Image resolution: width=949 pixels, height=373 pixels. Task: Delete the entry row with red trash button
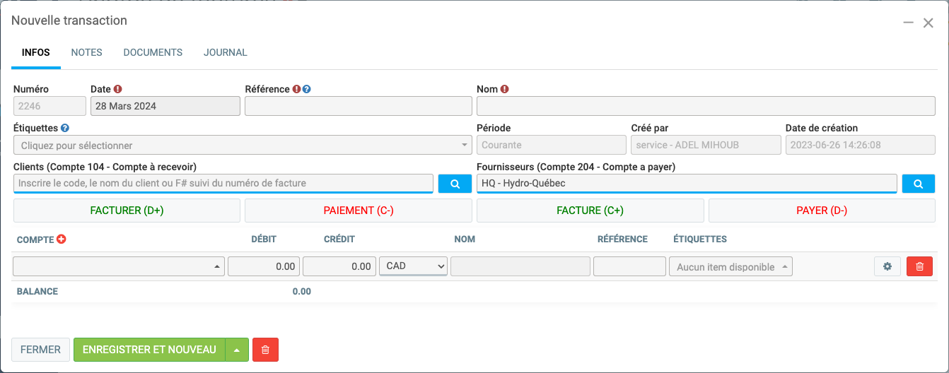pyautogui.click(x=919, y=266)
